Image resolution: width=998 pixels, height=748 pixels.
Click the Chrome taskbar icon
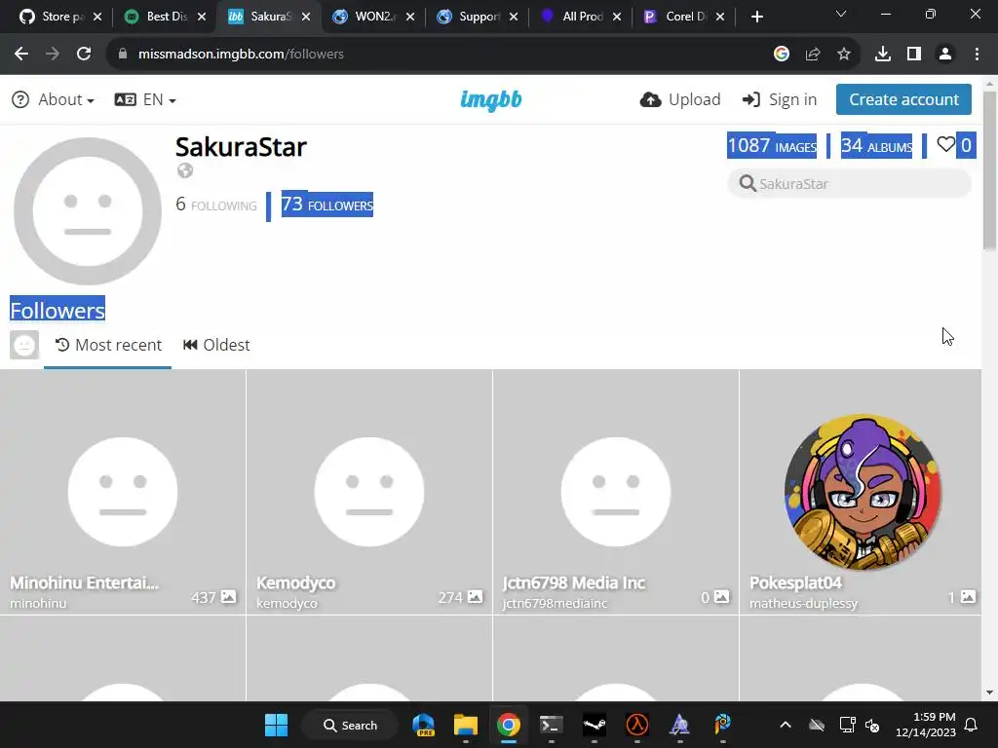tap(509, 725)
